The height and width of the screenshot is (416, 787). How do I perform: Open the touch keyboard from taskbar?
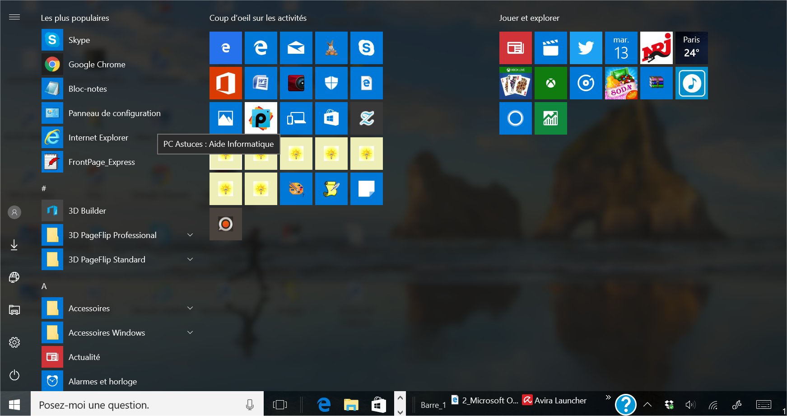(x=764, y=404)
